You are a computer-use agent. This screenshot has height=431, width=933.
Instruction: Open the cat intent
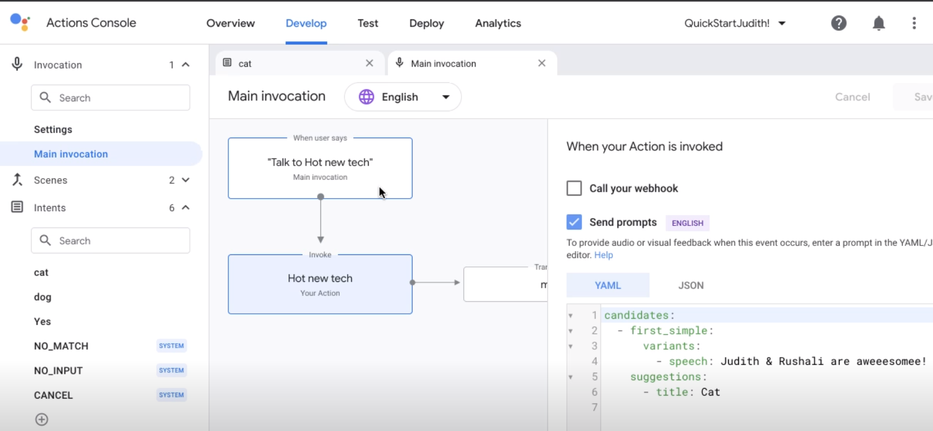pyautogui.click(x=41, y=272)
